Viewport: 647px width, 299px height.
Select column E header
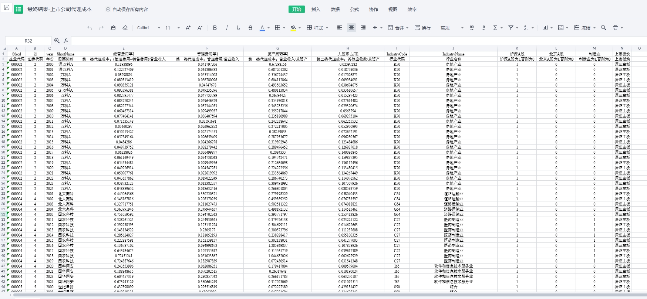(x=124, y=48)
